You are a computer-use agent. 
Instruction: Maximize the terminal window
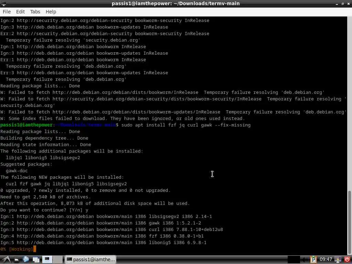coord(343,4)
